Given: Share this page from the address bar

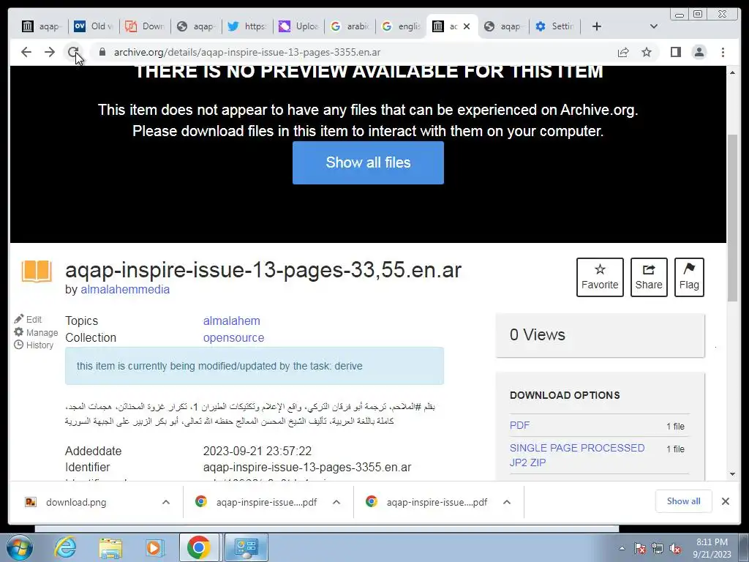Looking at the screenshot, I should click(x=623, y=52).
